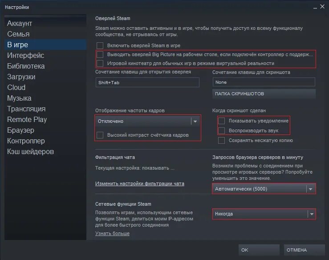Open ПАПКА СКРИНШОТОВ button
Screen dimensions: 329x260
pos(264,93)
